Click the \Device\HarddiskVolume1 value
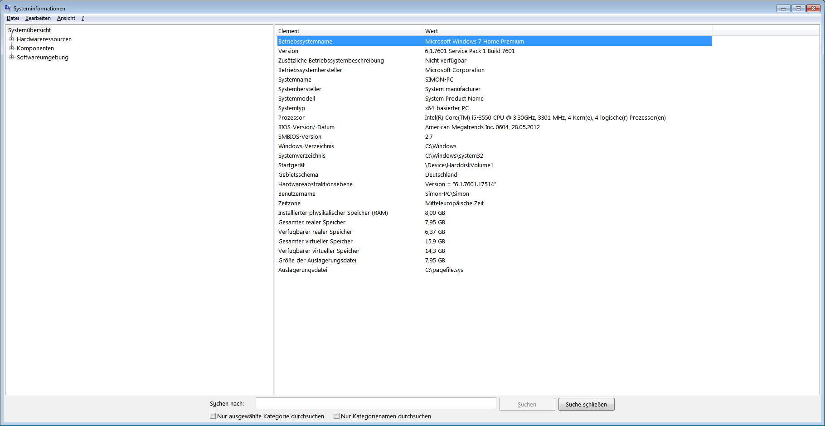The width and height of the screenshot is (825, 426). (459, 165)
